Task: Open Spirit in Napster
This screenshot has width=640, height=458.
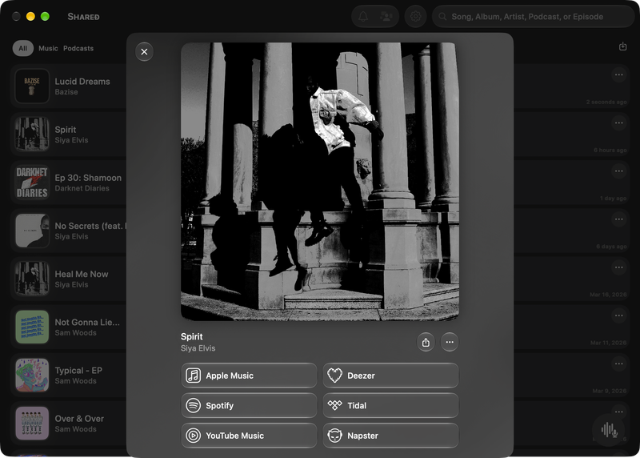Action: coord(390,436)
